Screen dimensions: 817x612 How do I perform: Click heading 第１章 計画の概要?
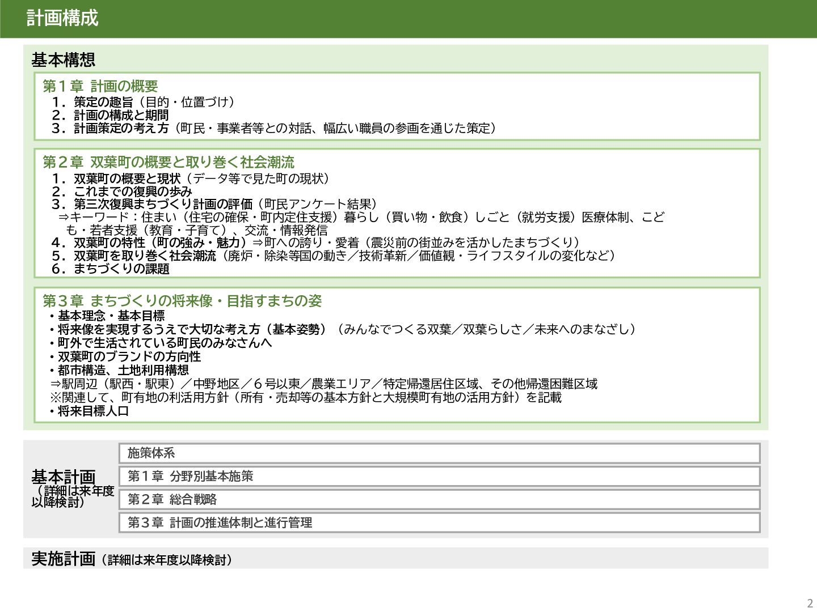point(100,86)
